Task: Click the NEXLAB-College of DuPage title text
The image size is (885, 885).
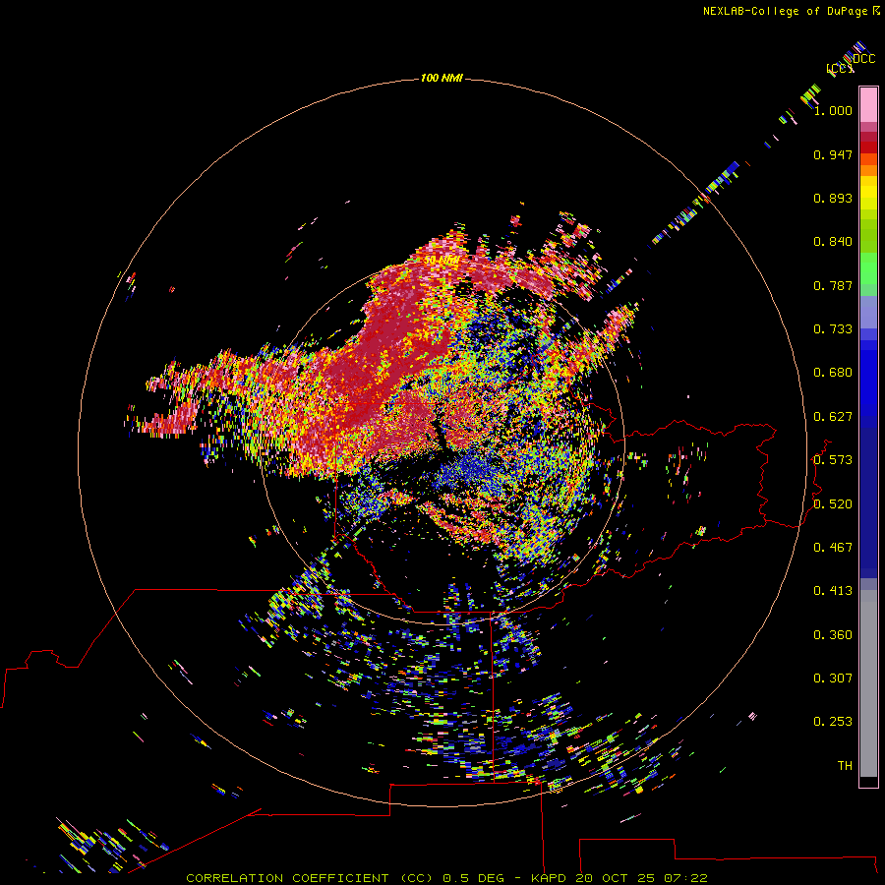Action: [785, 11]
